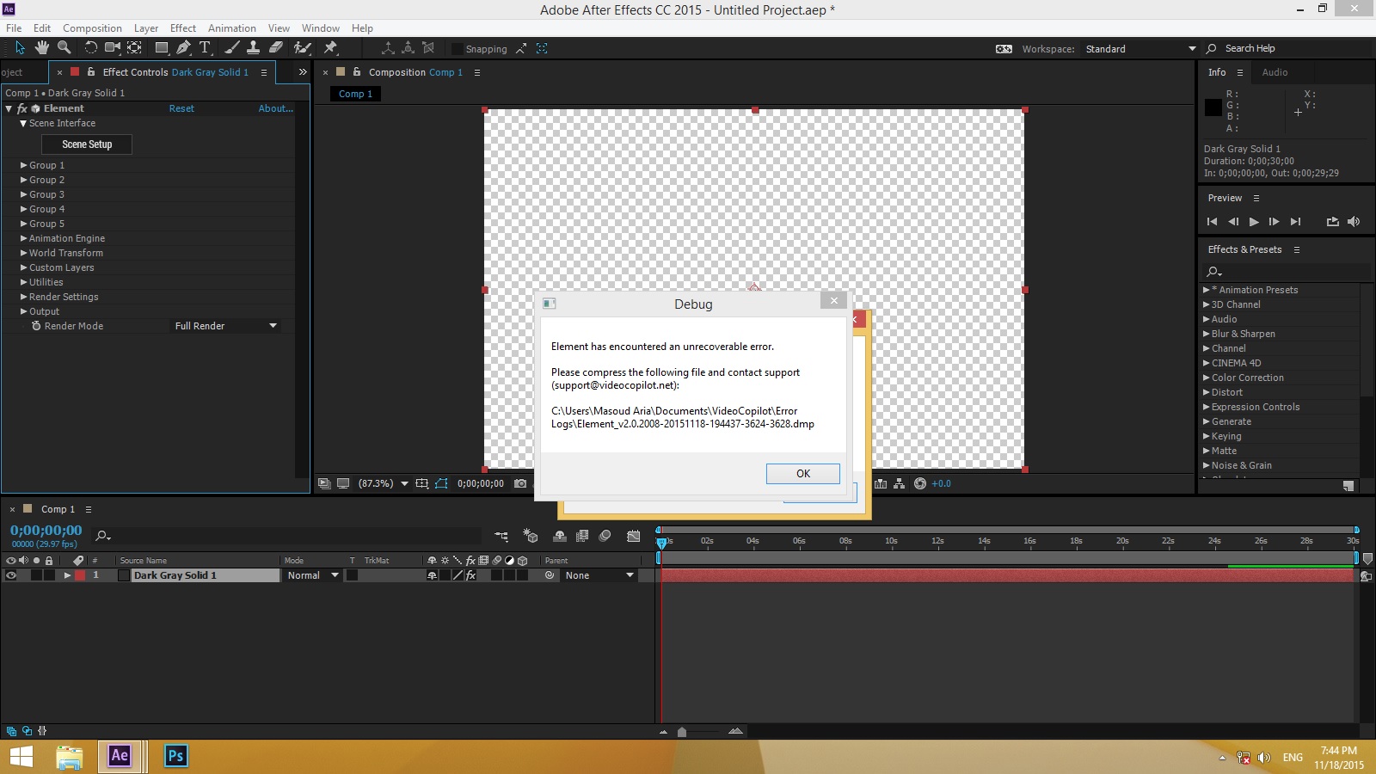Screen dimensions: 1376x774
Task: Toggle the lock on the Composition panel tab
Action: 357,72
